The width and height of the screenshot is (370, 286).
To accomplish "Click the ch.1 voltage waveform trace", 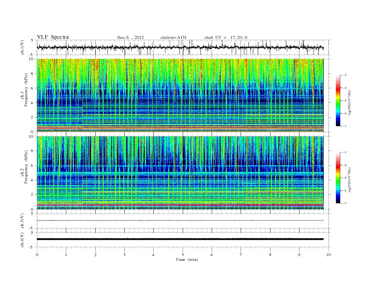I will 180,47.
